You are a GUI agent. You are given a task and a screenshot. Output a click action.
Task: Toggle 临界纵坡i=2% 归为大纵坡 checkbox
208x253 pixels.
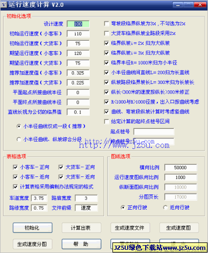[107, 43]
